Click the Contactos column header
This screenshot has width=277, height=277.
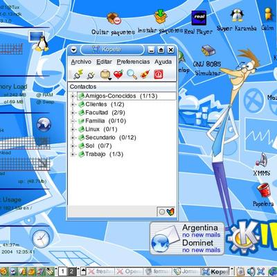(123, 87)
